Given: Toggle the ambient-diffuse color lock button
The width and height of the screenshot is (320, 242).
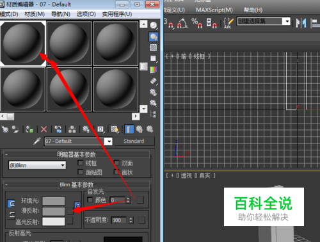Looking at the screenshot, I should (12, 204).
